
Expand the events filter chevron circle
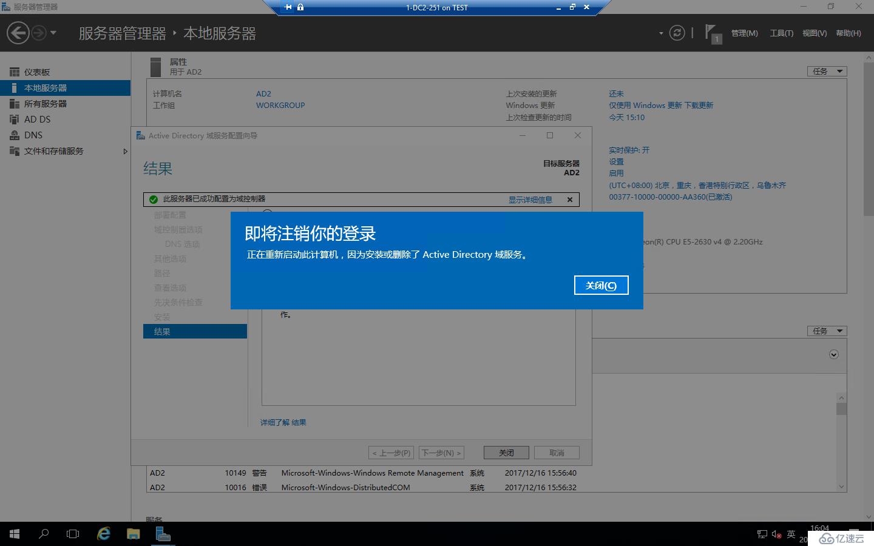coord(834,354)
